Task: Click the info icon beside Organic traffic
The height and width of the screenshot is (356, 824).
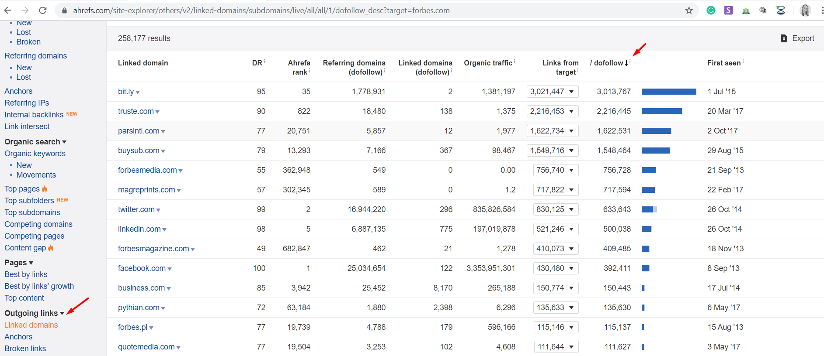Action: coord(515,62)
